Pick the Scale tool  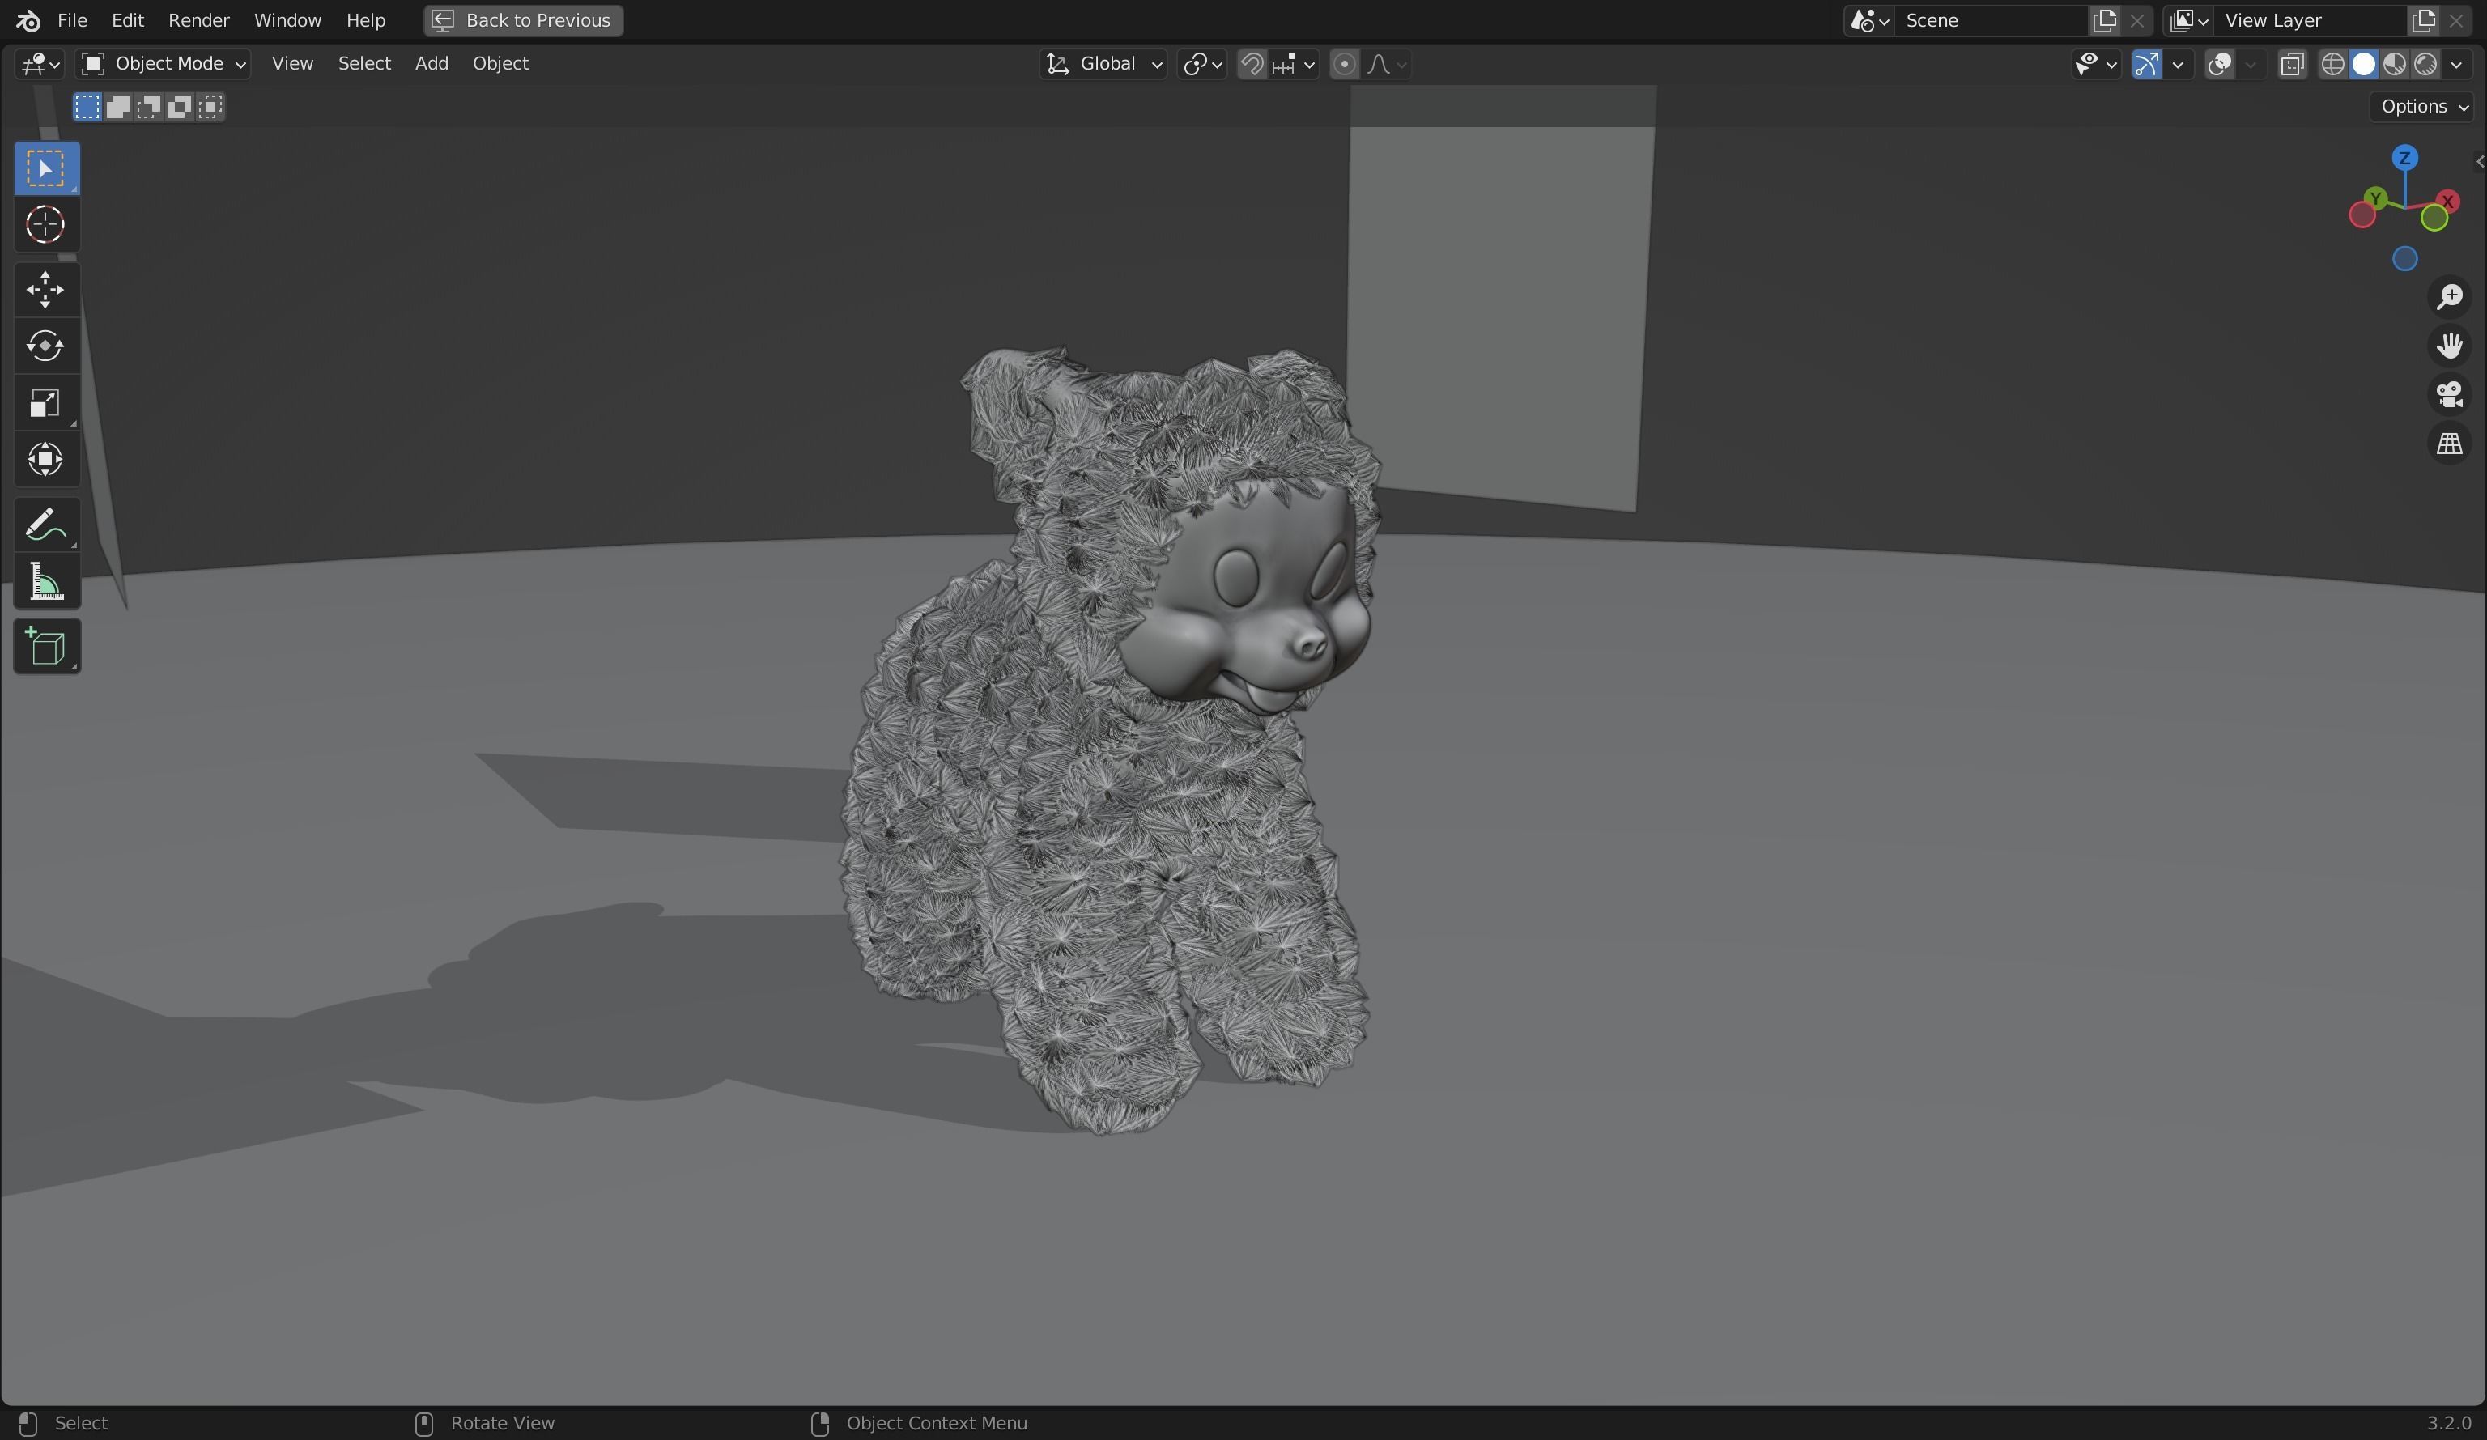point(46,402)
